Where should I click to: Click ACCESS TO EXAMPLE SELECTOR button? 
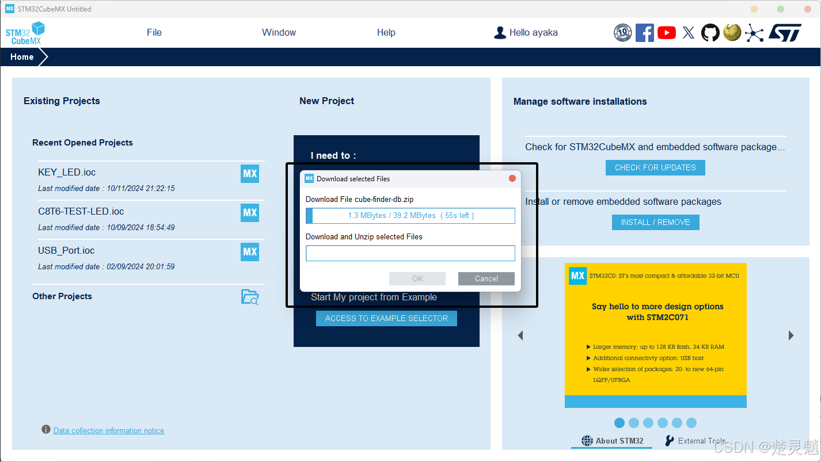click(x=386, y=318)
